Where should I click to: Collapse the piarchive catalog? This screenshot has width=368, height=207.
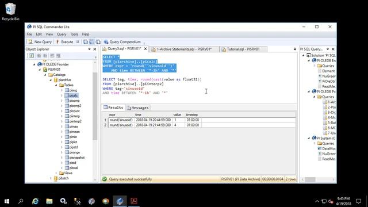(x=51, y=80)
